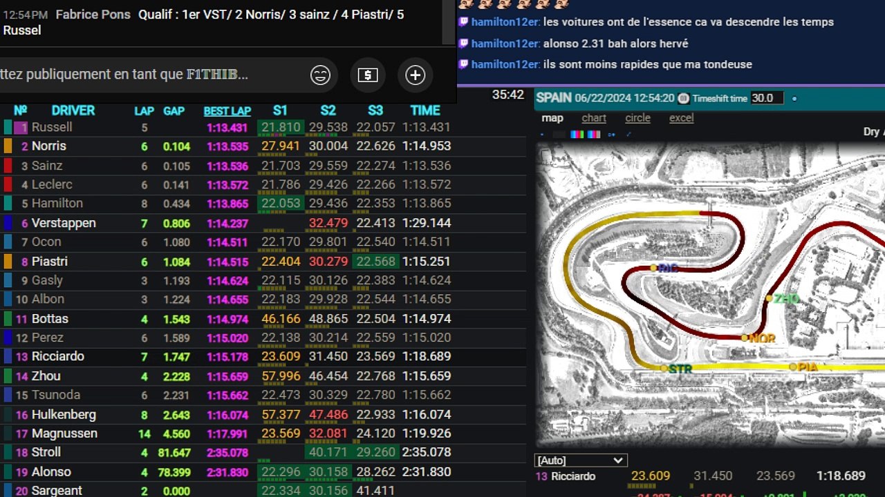Switch to the map view tab
Viewport: 885px width, 497px height.
552,118
